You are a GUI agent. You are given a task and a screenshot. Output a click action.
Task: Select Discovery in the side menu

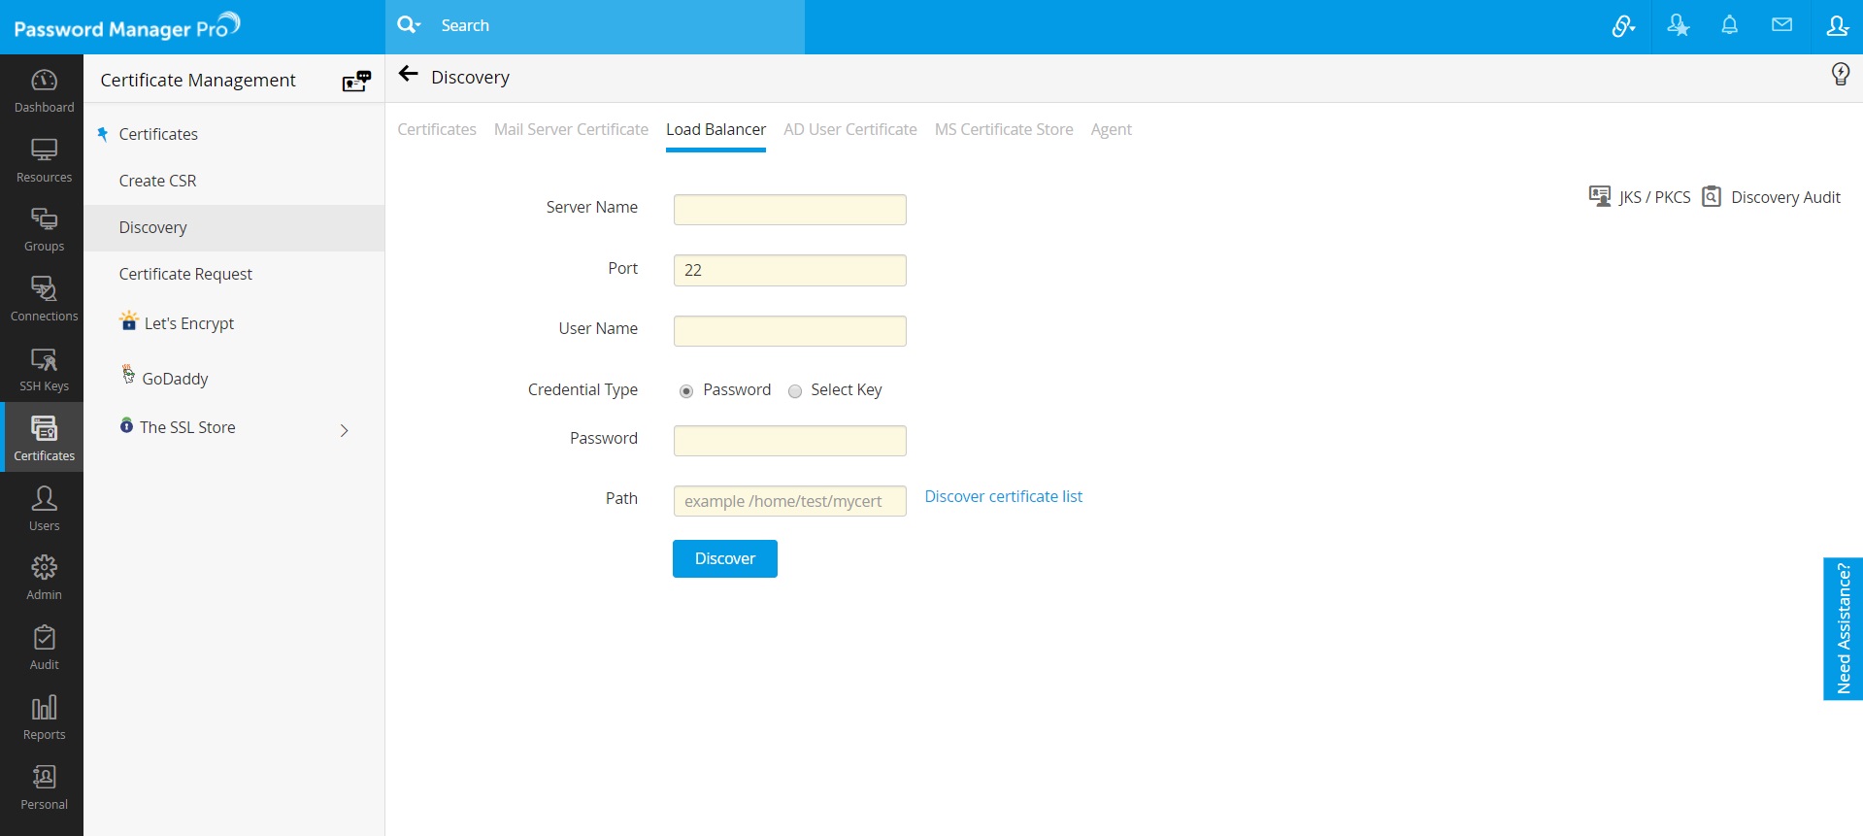(234, 227)
